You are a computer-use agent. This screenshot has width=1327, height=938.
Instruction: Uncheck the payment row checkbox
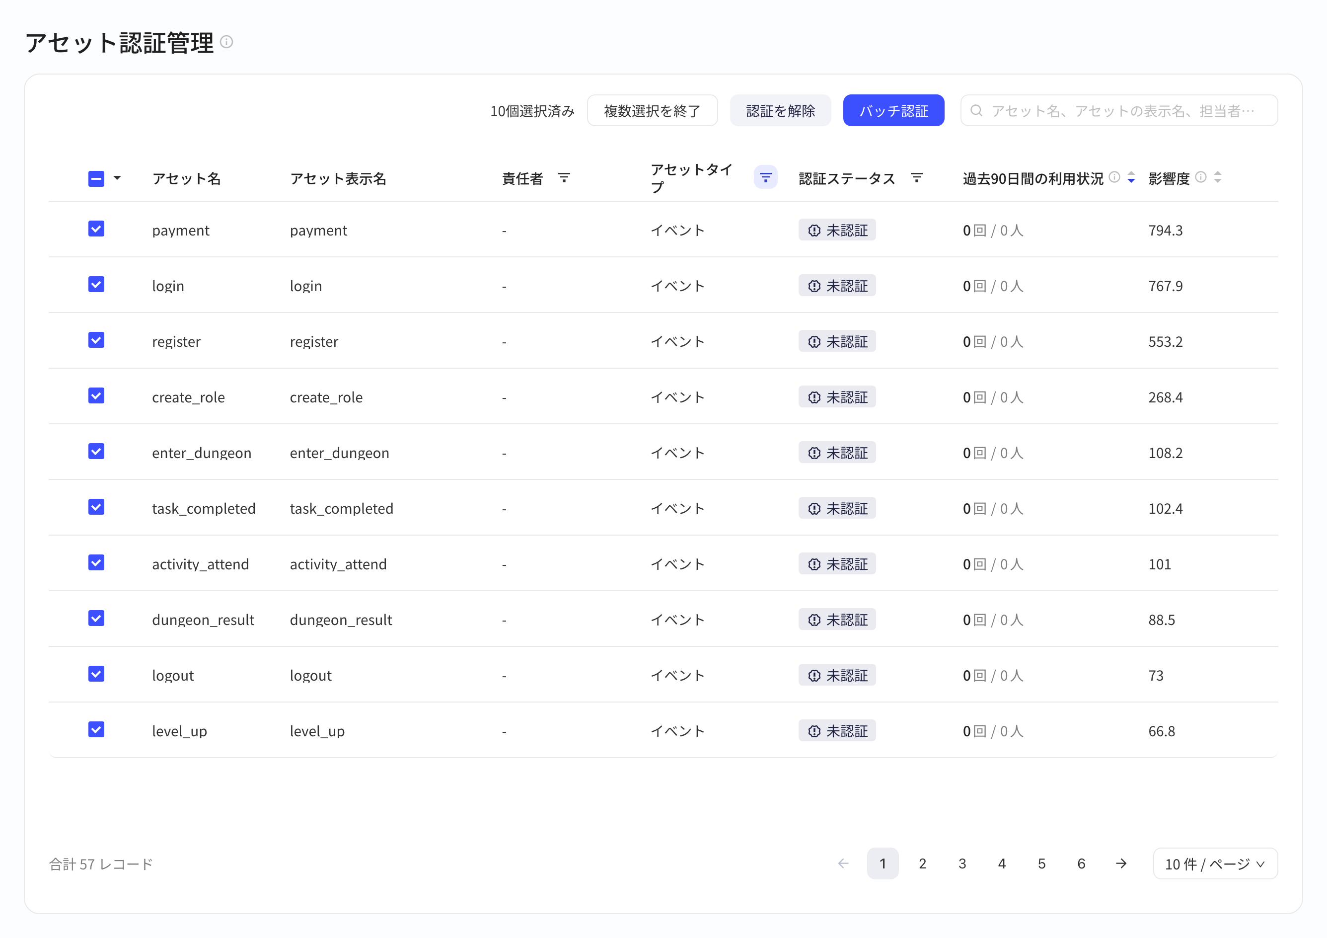coord(96,229)
